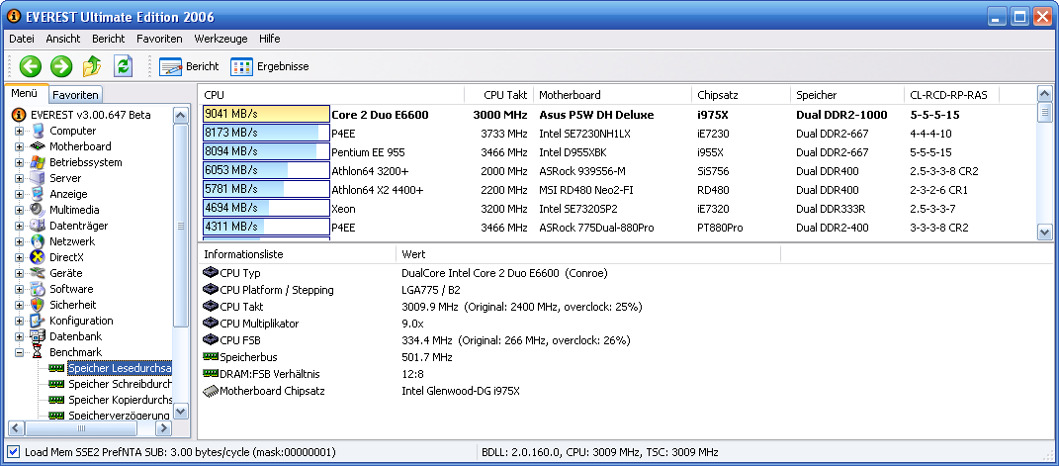The width and height of the screenshot is (1059, 466).
Task: Click the Computer icon in the tree
Action: pyautogui.click(x=38, y=131)
